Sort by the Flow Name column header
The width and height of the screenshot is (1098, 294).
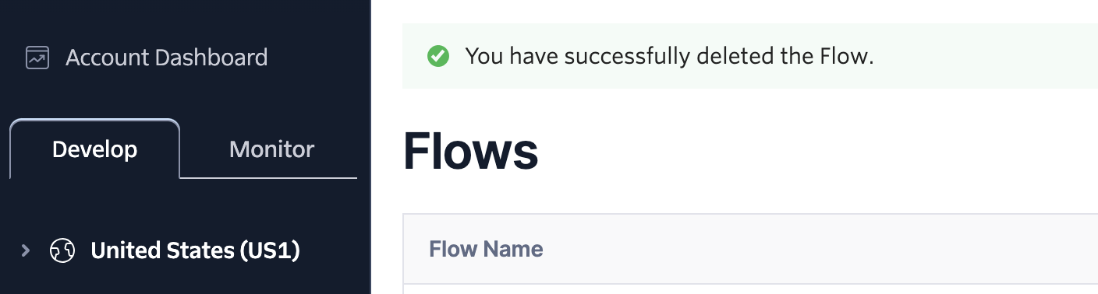pyautogui.click(x=486, y=249)
